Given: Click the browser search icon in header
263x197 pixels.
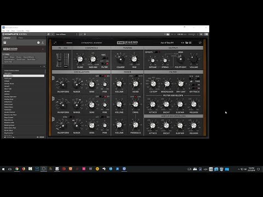Looking at the screenshot, I should [x=48, y=34].
